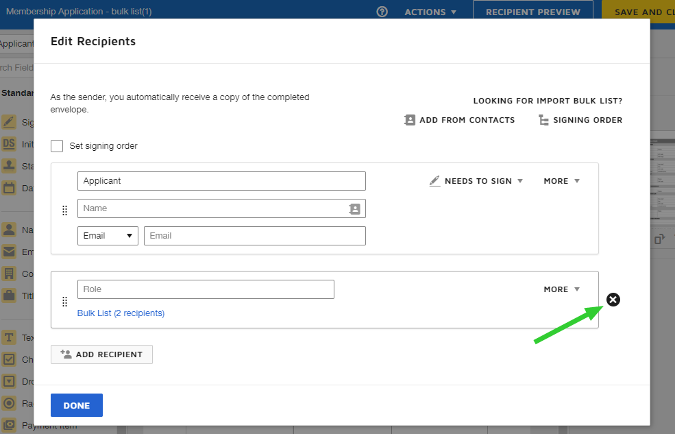Click Add From Contacts
The width and height of the screenshot is (675, 434).
click(x=459, y=120)
